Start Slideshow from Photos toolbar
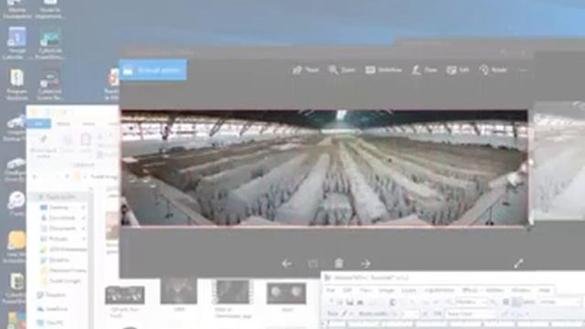Viewport: 585px width, 329px height. pyautogui.click(x=383, y=69)
